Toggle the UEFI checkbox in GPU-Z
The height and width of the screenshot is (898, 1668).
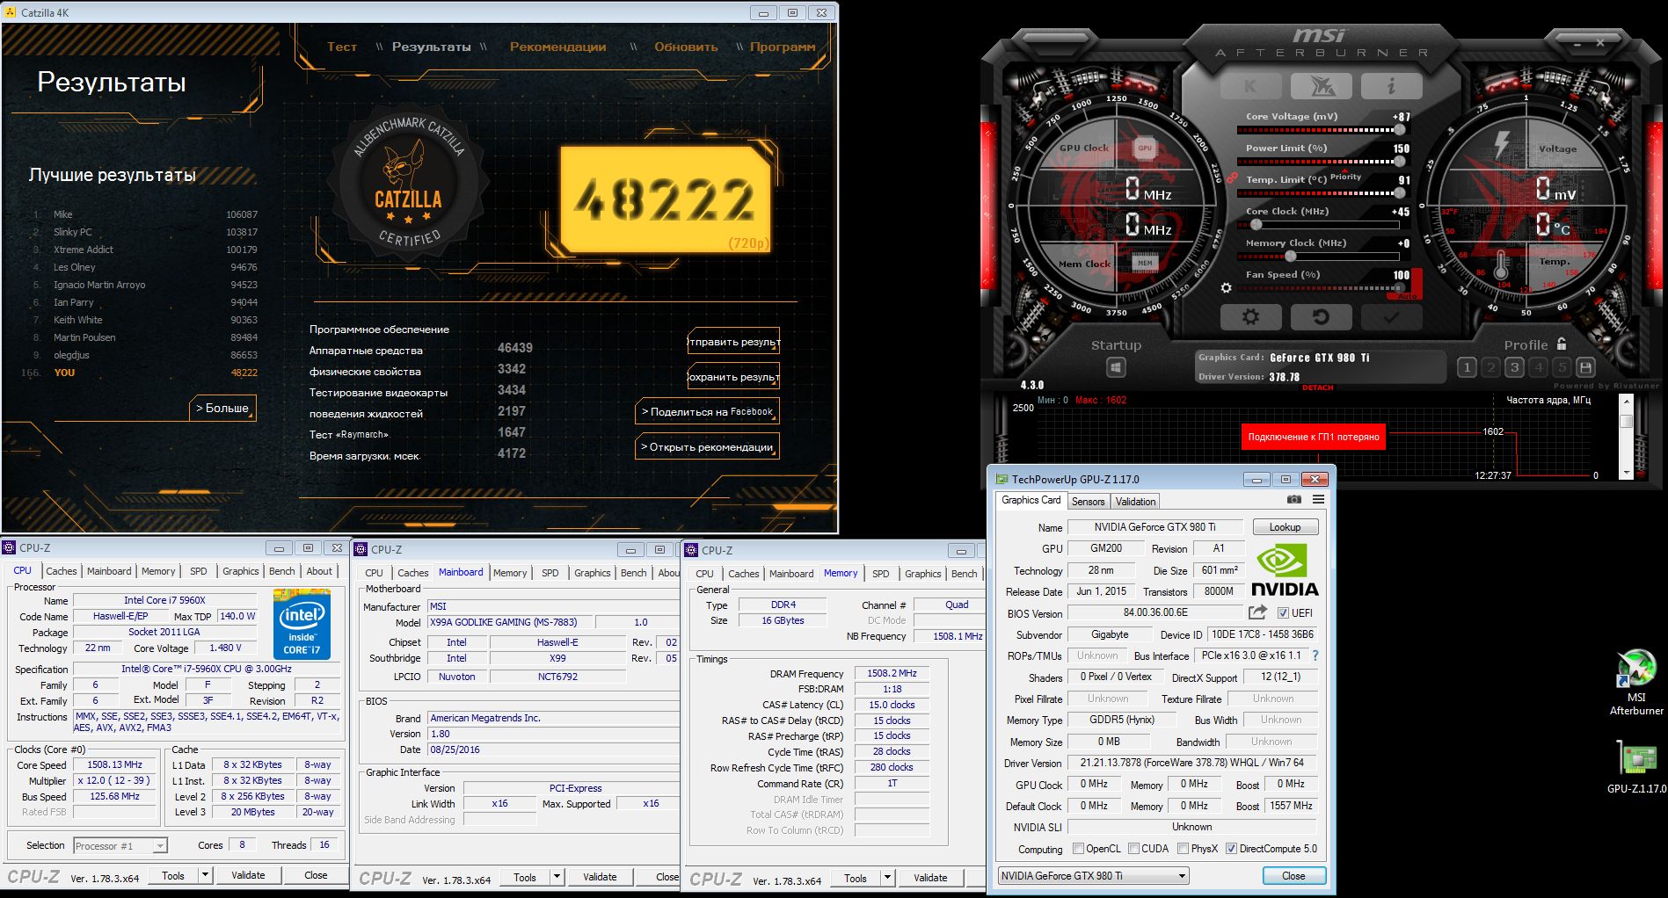click(1283, 613)
